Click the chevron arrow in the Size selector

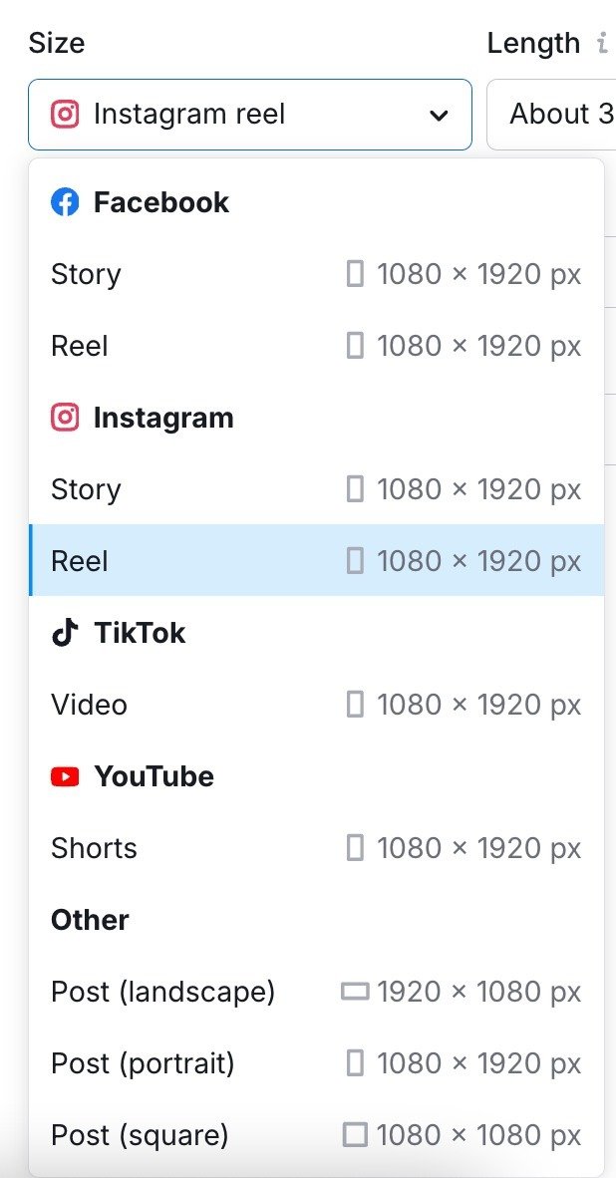point(438,115)
